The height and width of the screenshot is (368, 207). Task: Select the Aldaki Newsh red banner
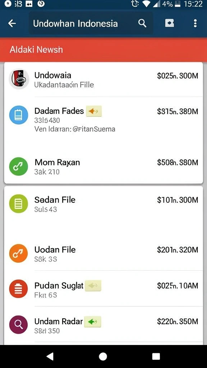pos(103,50)
